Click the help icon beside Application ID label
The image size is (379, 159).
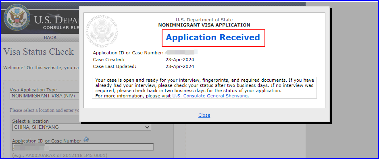pos(86,139)
